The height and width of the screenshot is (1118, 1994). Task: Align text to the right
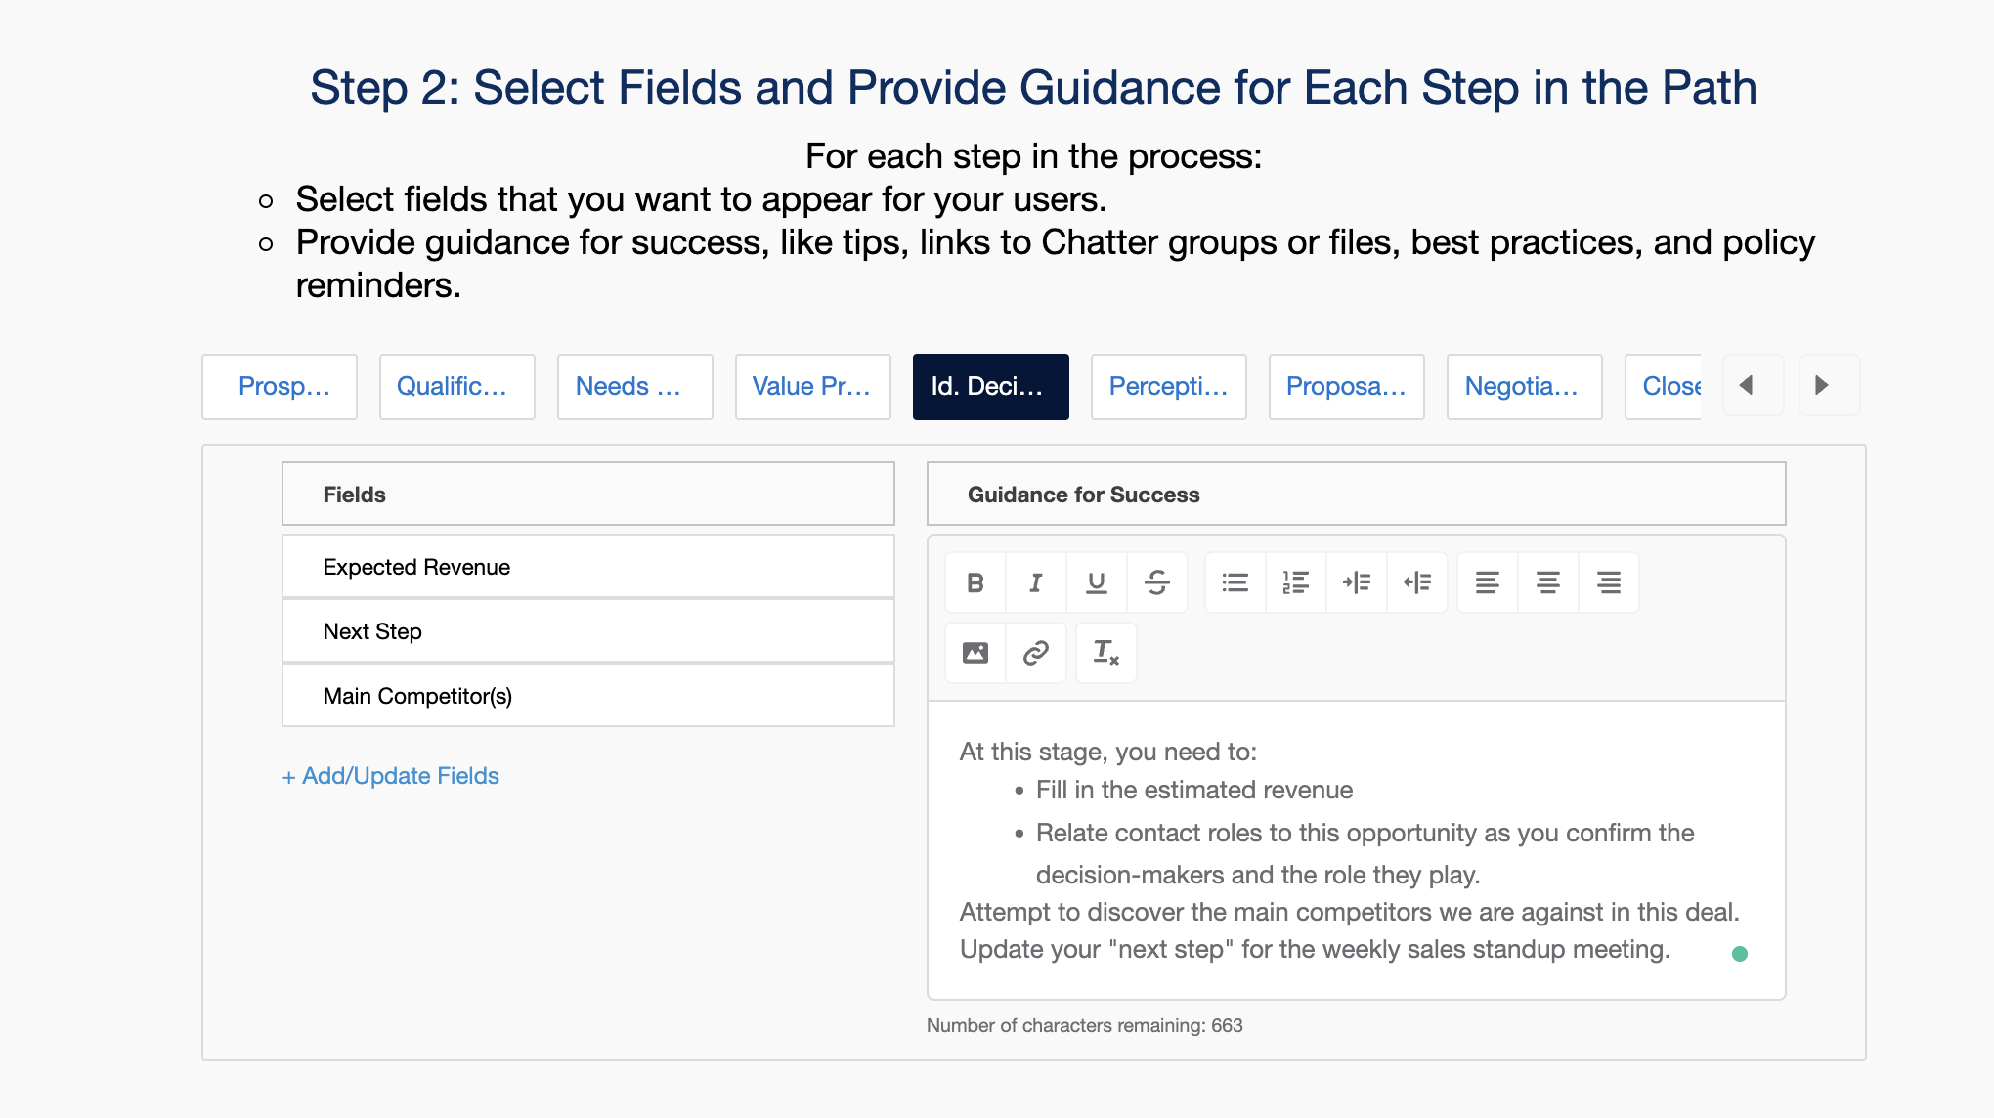(x=1608, y=583)
